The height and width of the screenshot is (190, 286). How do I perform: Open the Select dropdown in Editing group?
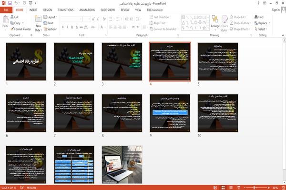[261, 29]
